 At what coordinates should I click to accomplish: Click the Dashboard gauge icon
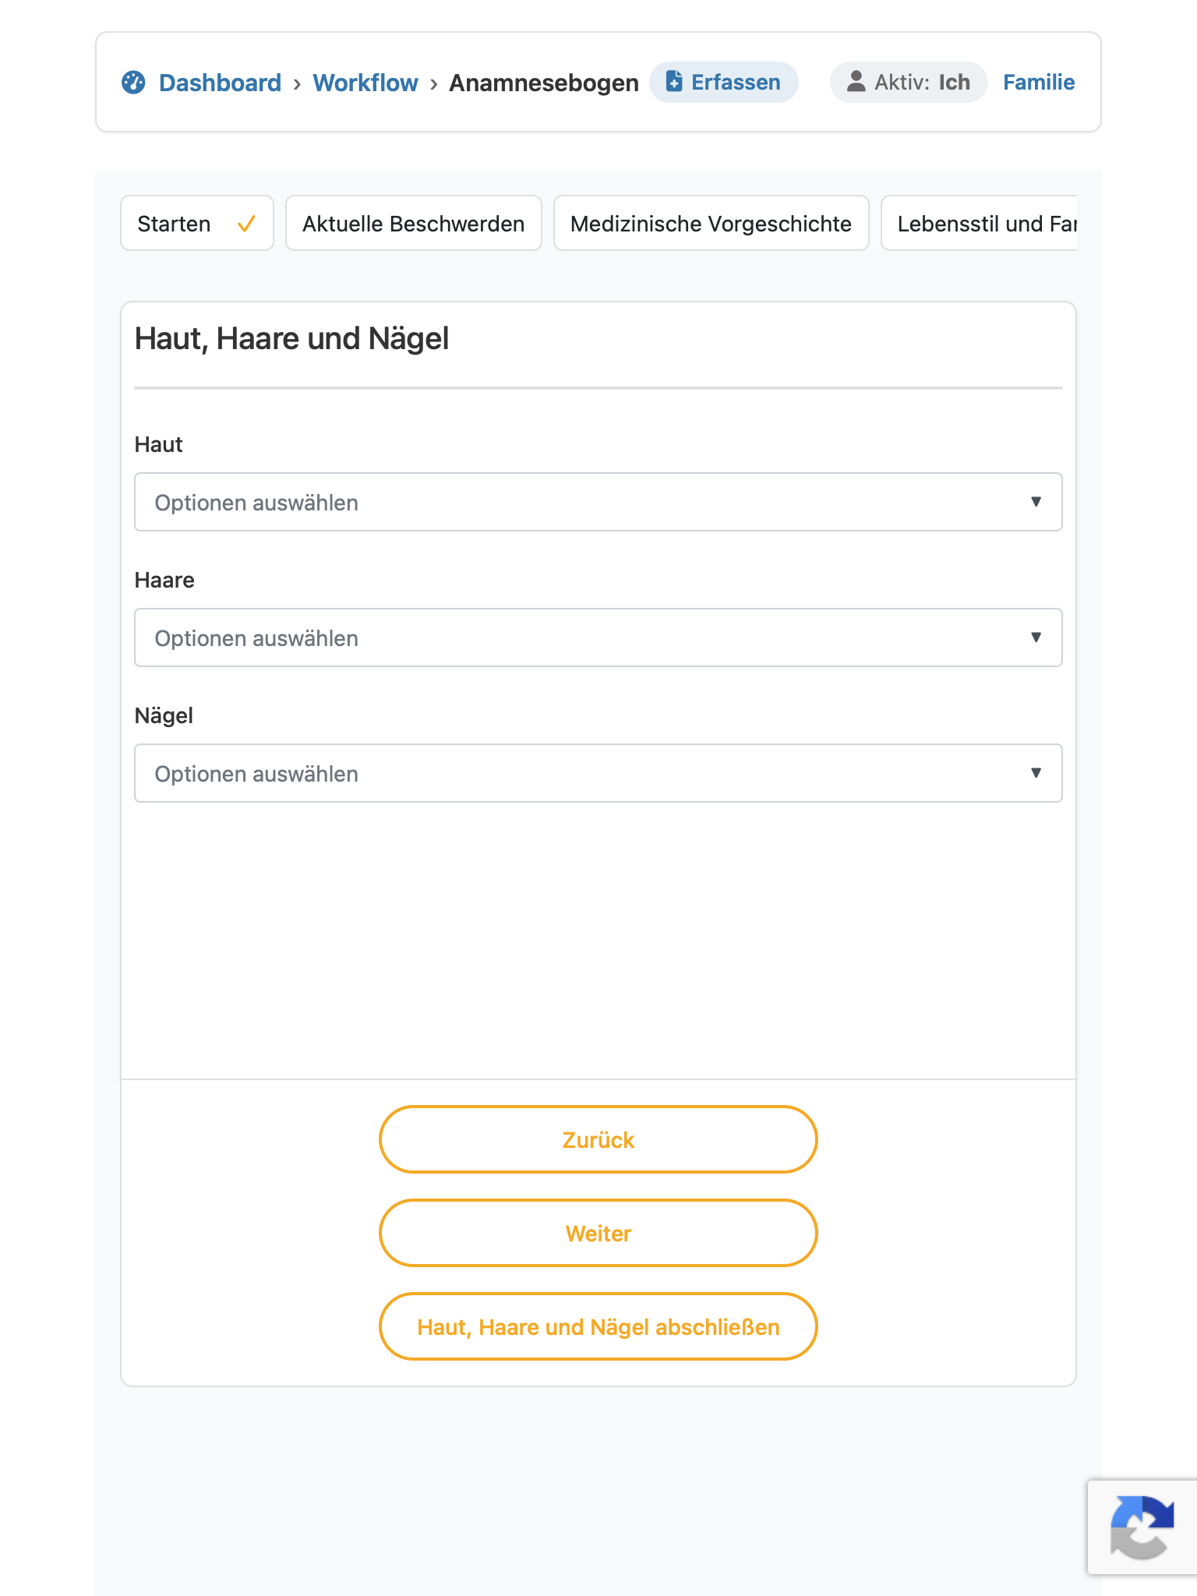133,82
